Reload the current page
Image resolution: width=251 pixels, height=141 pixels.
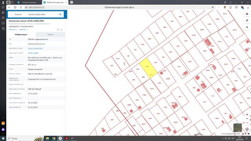[21, 7]
